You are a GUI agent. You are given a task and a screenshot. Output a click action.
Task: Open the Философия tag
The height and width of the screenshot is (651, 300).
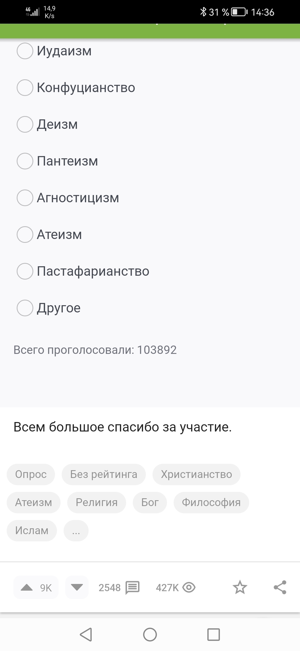[211, 502]
